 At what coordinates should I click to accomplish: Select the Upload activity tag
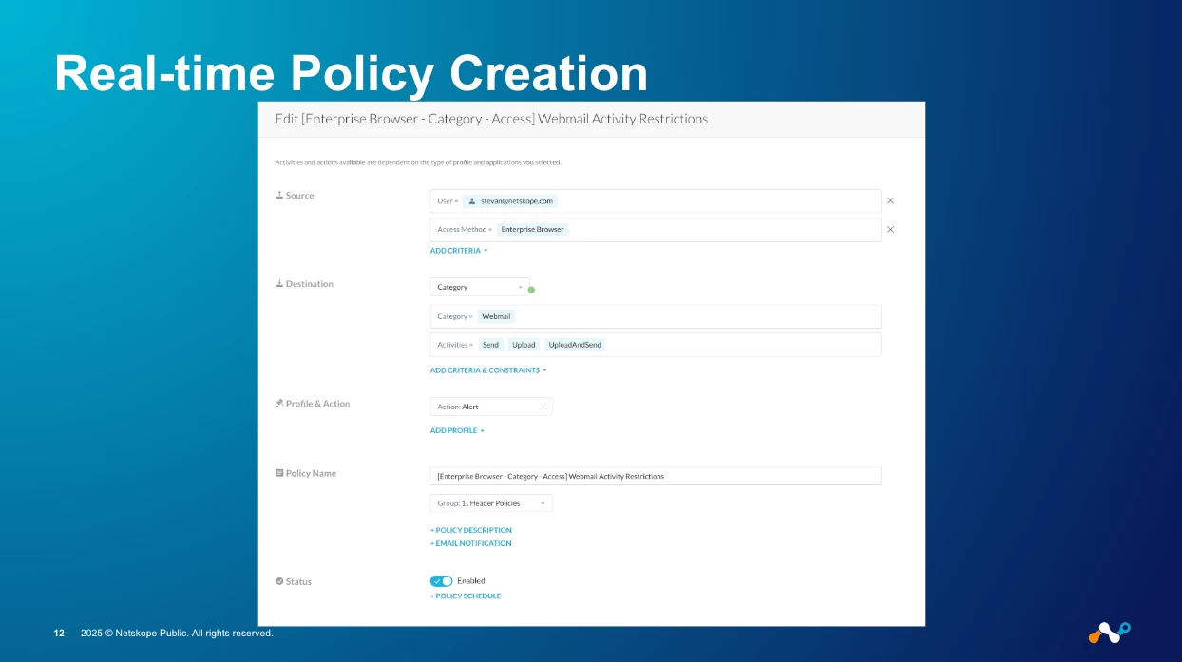524,345
